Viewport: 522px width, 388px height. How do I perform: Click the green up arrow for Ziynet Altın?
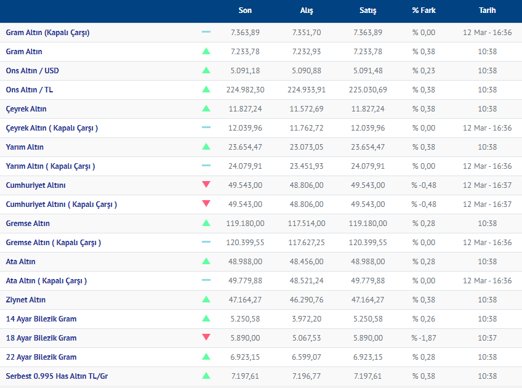pyautogui.click(x=206, y=299)
